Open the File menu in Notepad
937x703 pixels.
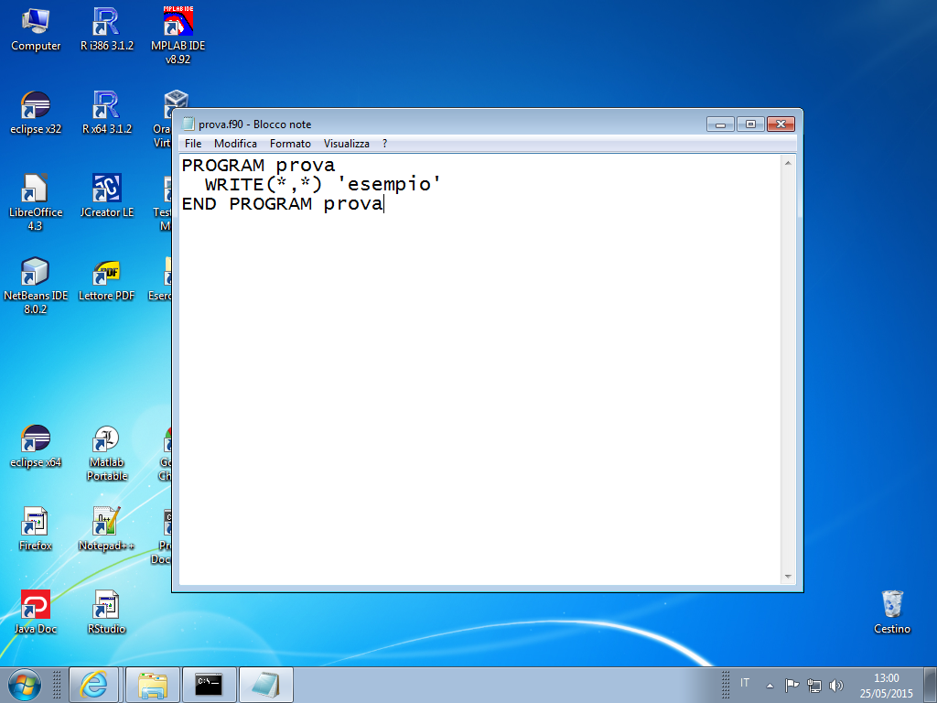tap(193, 144)
